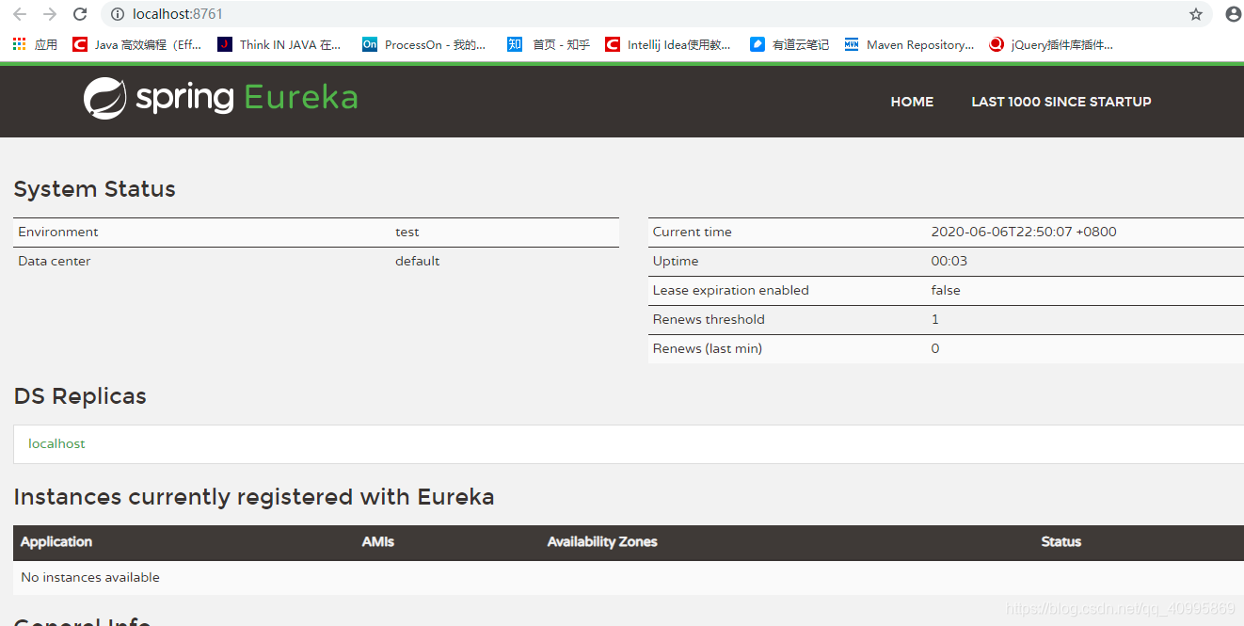Click the Renews threshold value 1
Image resolution: width=1244 pixels, height=626 pixels.
[935, 319]
